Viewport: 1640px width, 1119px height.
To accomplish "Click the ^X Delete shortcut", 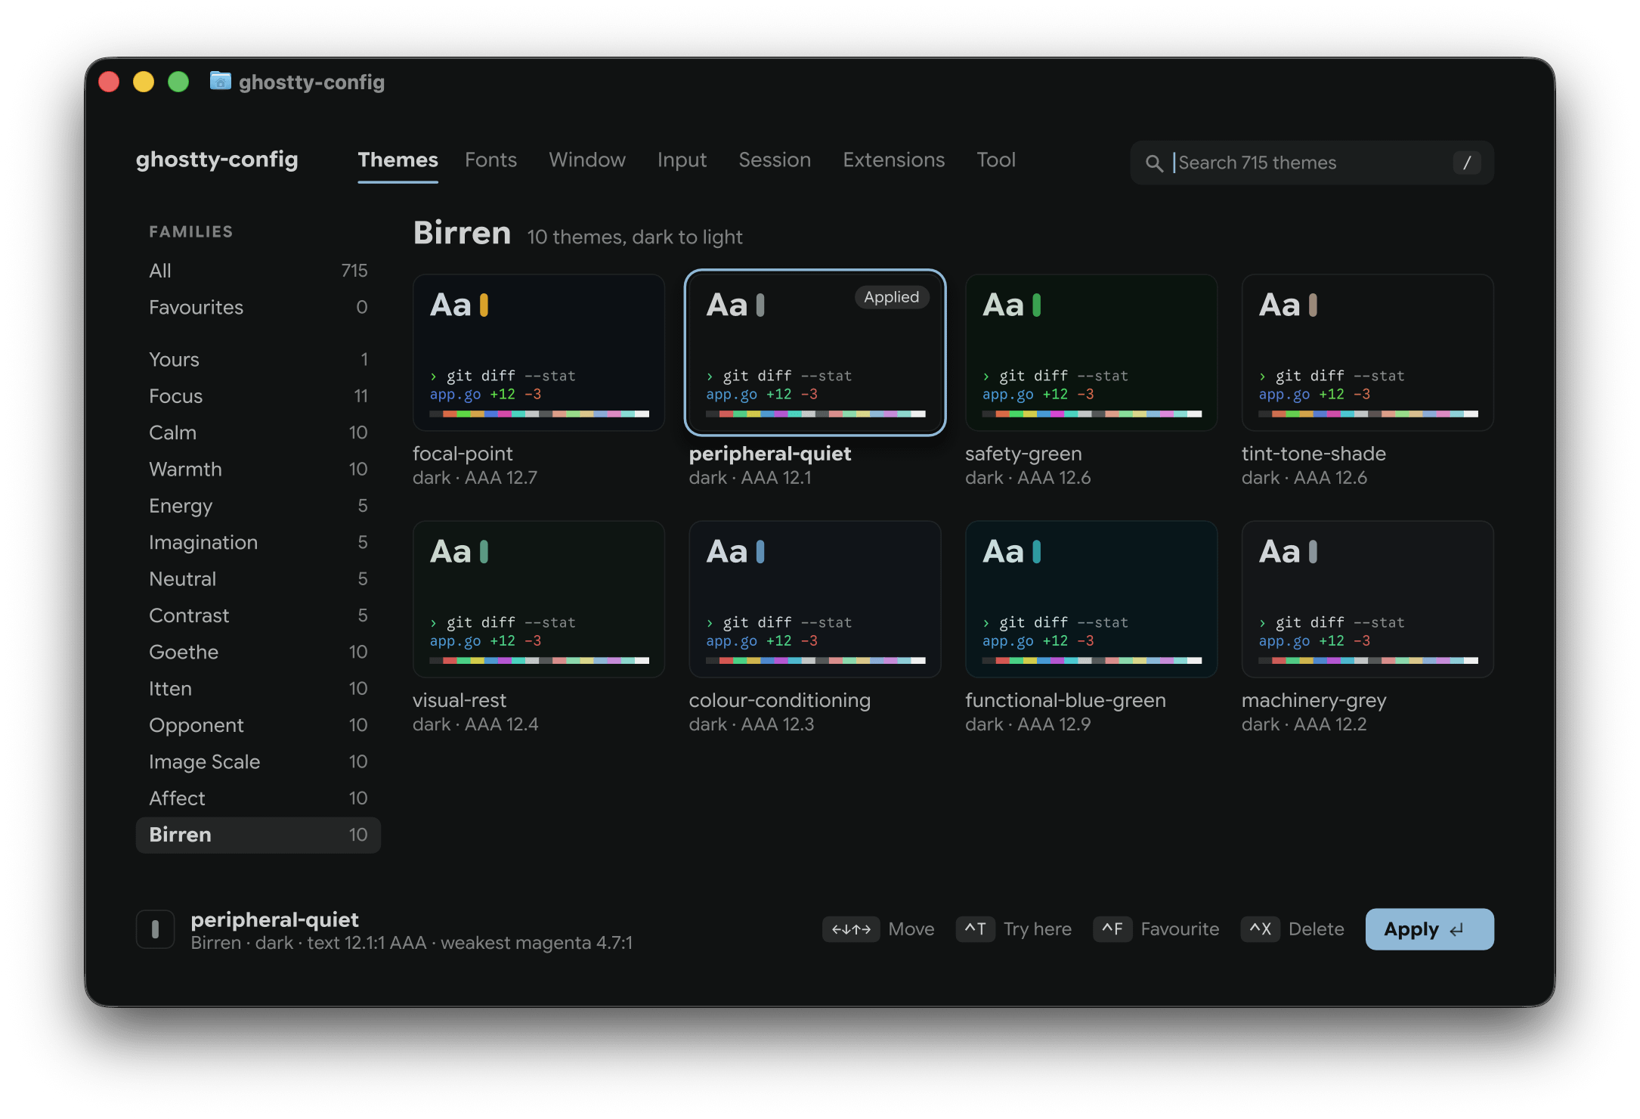I will coord(1292,929).
